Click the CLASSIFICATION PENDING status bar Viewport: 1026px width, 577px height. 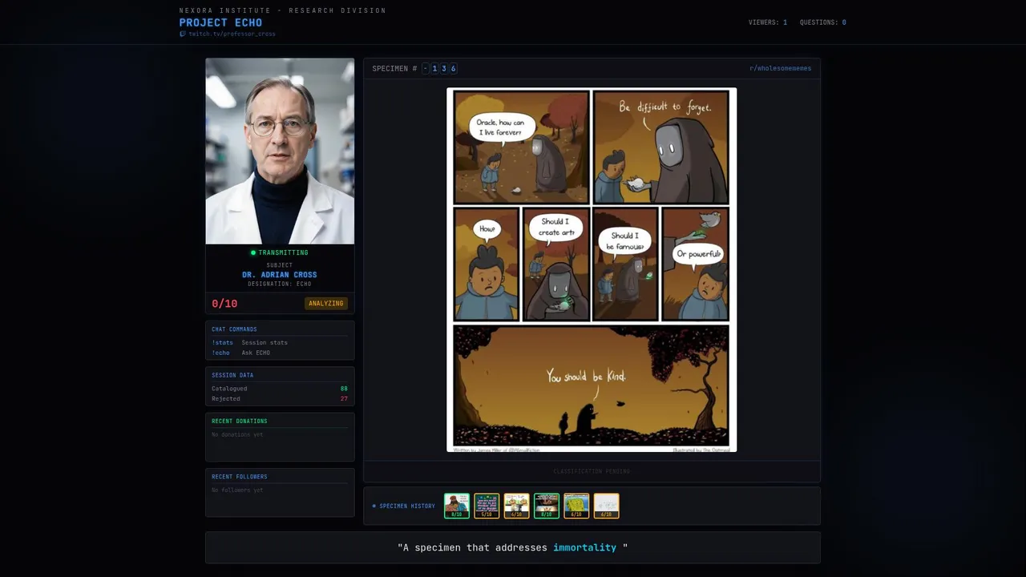(x=592, y=471)
